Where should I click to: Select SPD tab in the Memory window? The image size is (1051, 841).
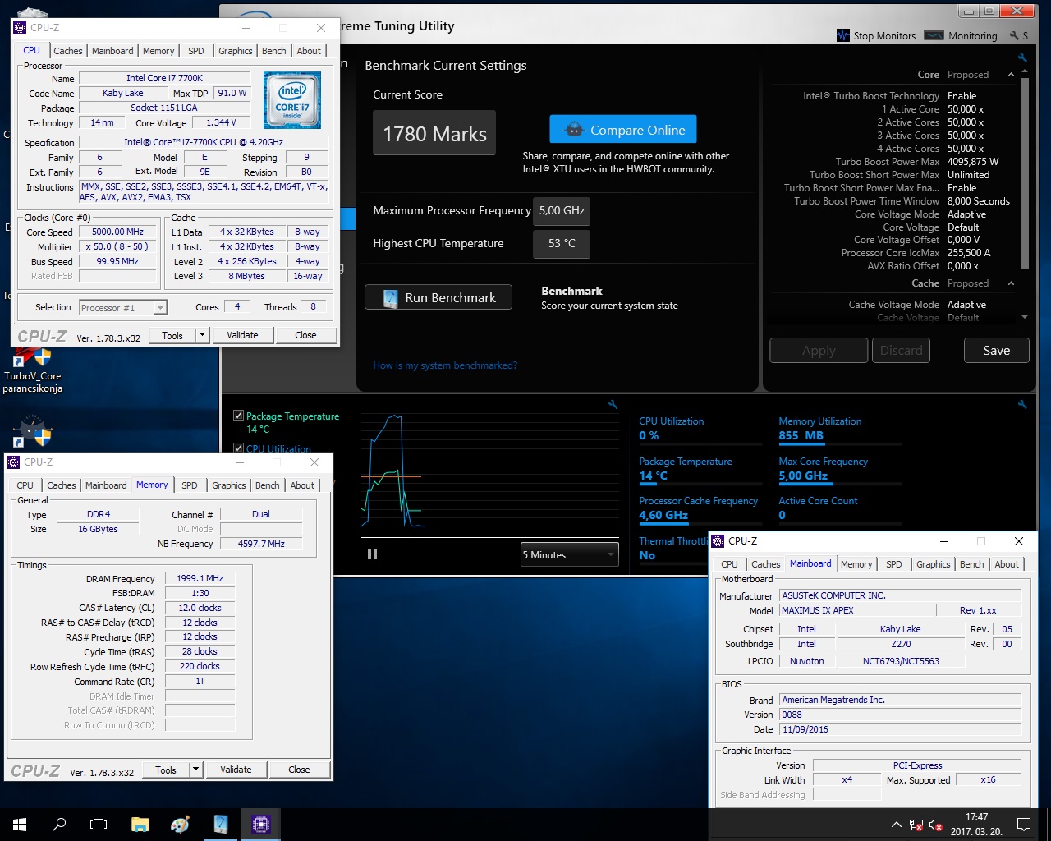pos(190,485)
